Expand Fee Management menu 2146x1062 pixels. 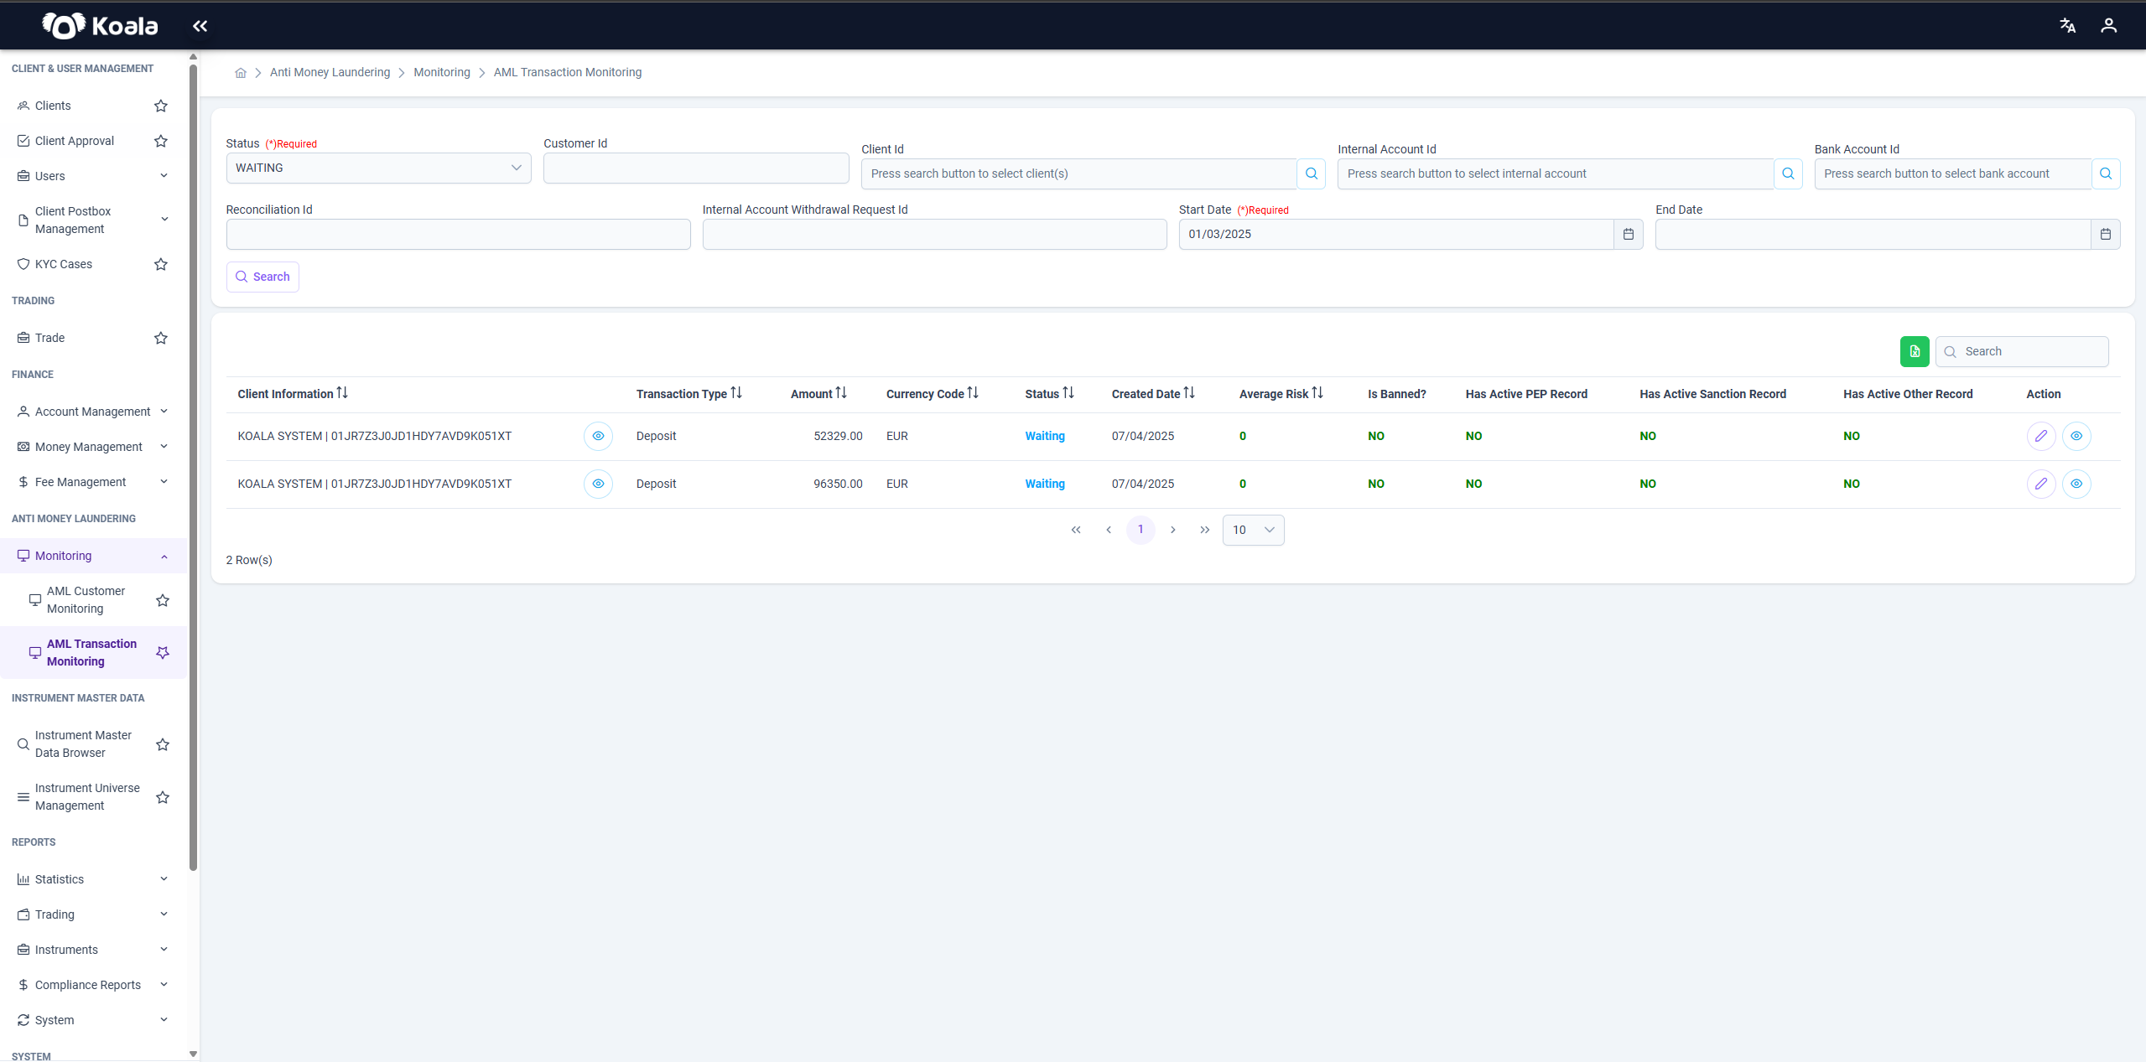(92, 482)
